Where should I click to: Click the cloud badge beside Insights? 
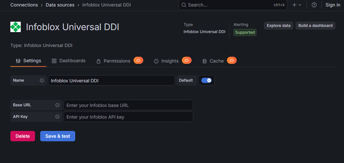(187, 60)
